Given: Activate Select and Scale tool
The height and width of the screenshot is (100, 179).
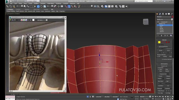Looking at the screenshot, I should point(45,6).
